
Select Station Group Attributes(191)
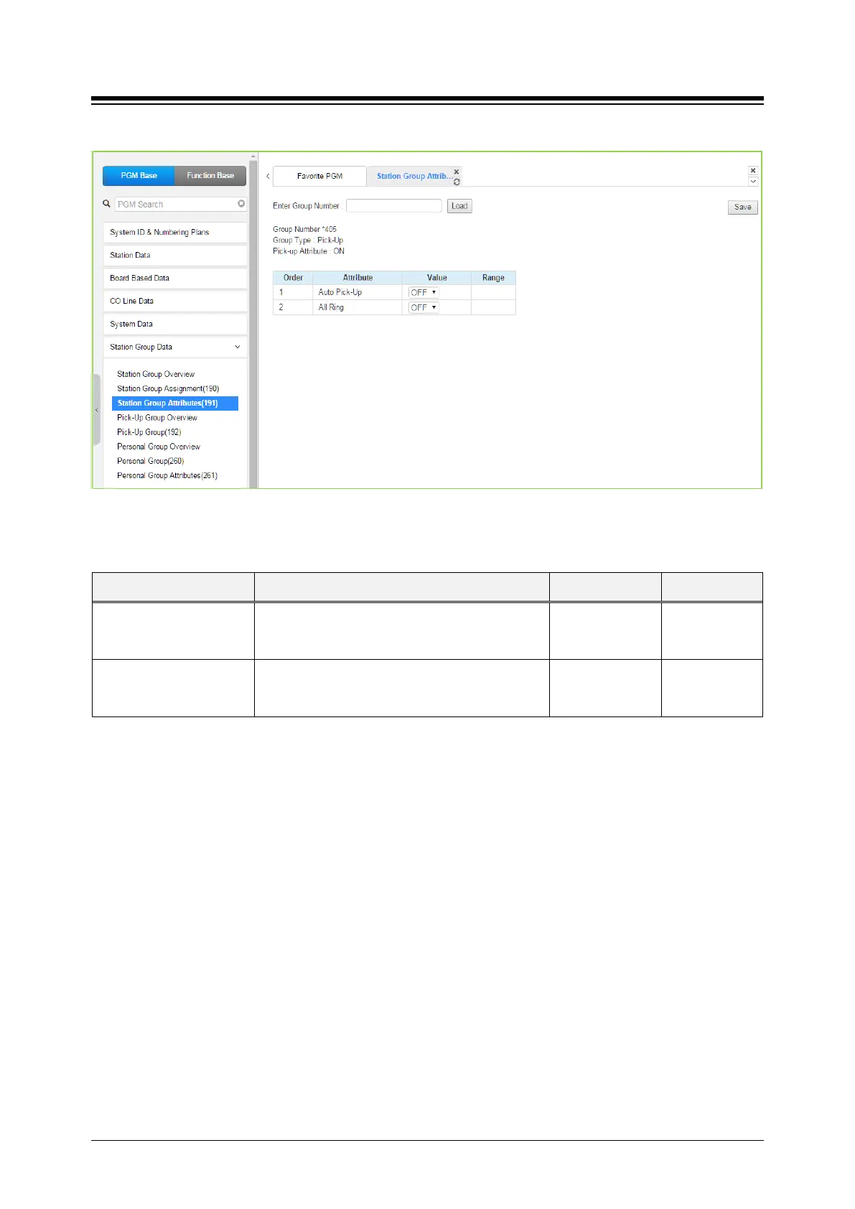(x=175, y=403)
